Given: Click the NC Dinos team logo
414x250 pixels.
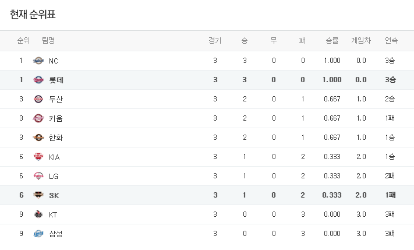Looking at the screenshot, I should point(38,61).
